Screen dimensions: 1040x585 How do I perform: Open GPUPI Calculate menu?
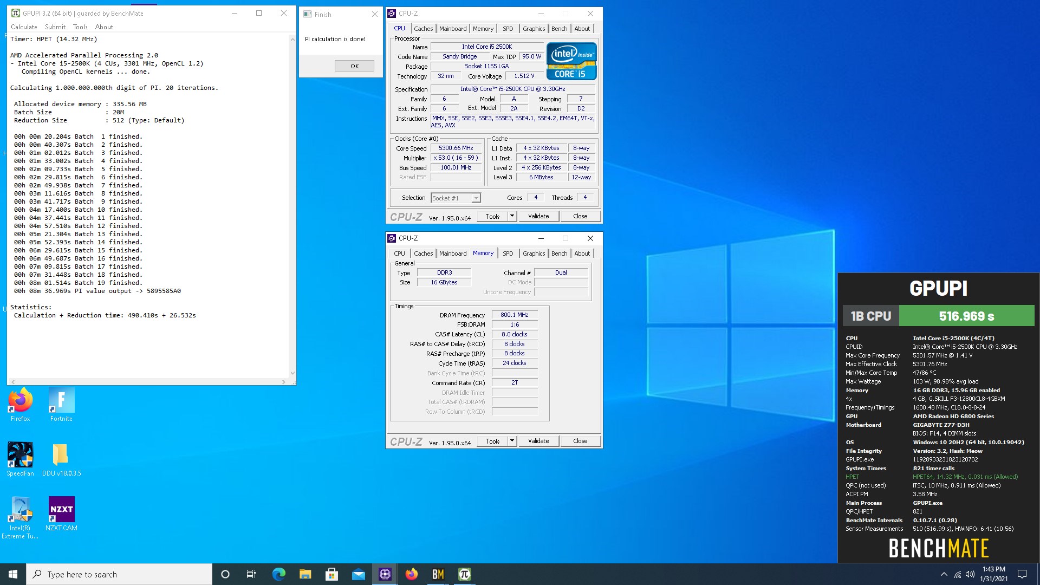tap(24, 27)
